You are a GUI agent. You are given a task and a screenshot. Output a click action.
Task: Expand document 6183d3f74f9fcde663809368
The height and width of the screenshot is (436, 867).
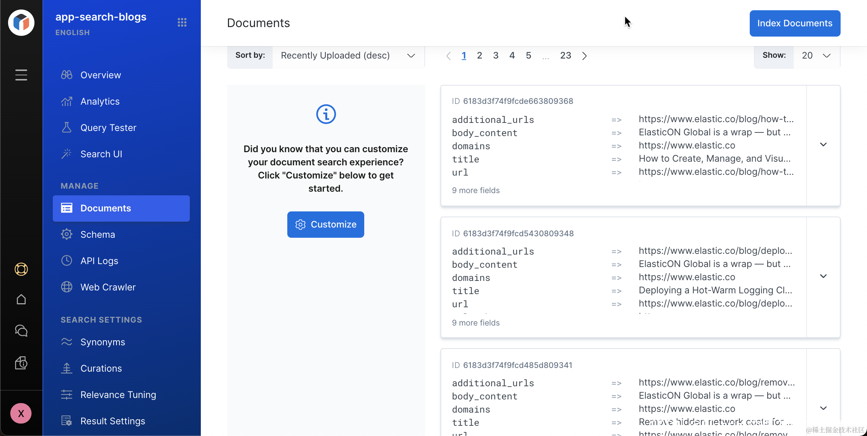coord(823,145)
